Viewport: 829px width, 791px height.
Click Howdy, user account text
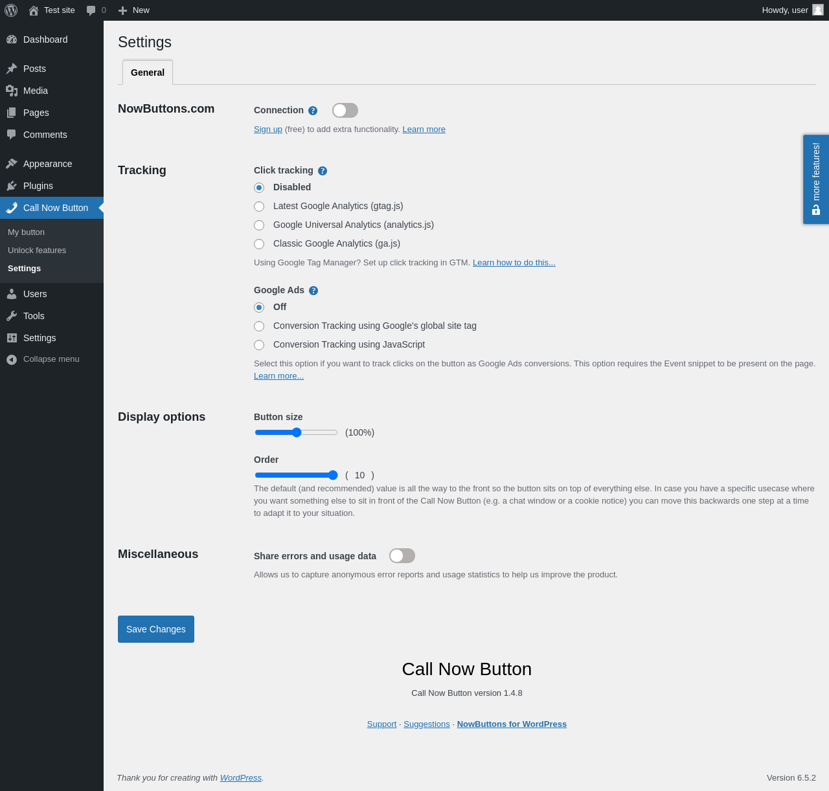coord(785,10)
